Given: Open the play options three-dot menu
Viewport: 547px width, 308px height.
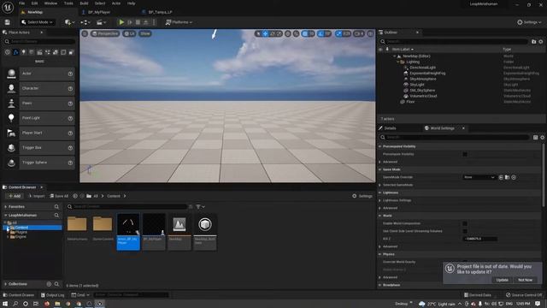Looking at the screenshot, I should 154,22.
